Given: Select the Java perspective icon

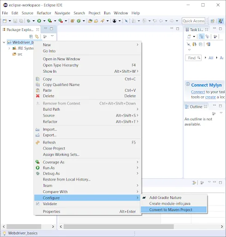Looking at the screenshot, I should [220, 21].
